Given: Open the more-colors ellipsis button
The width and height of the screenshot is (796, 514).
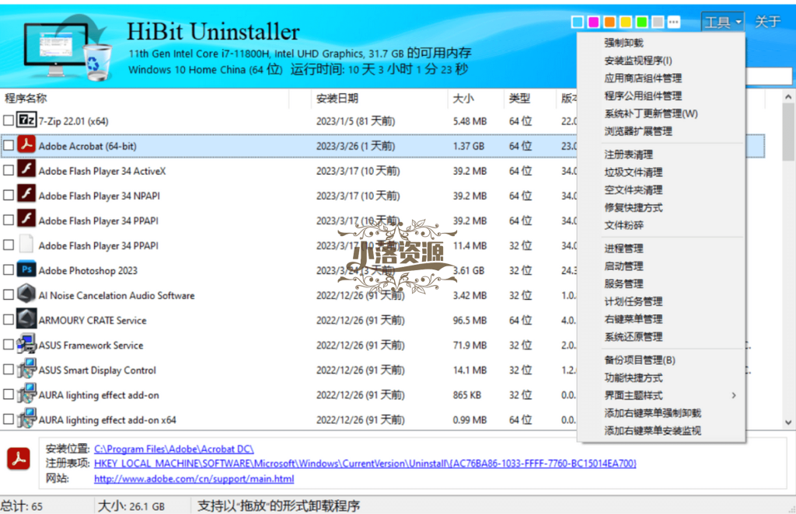Looking at the screenshot, I should 674,22.
